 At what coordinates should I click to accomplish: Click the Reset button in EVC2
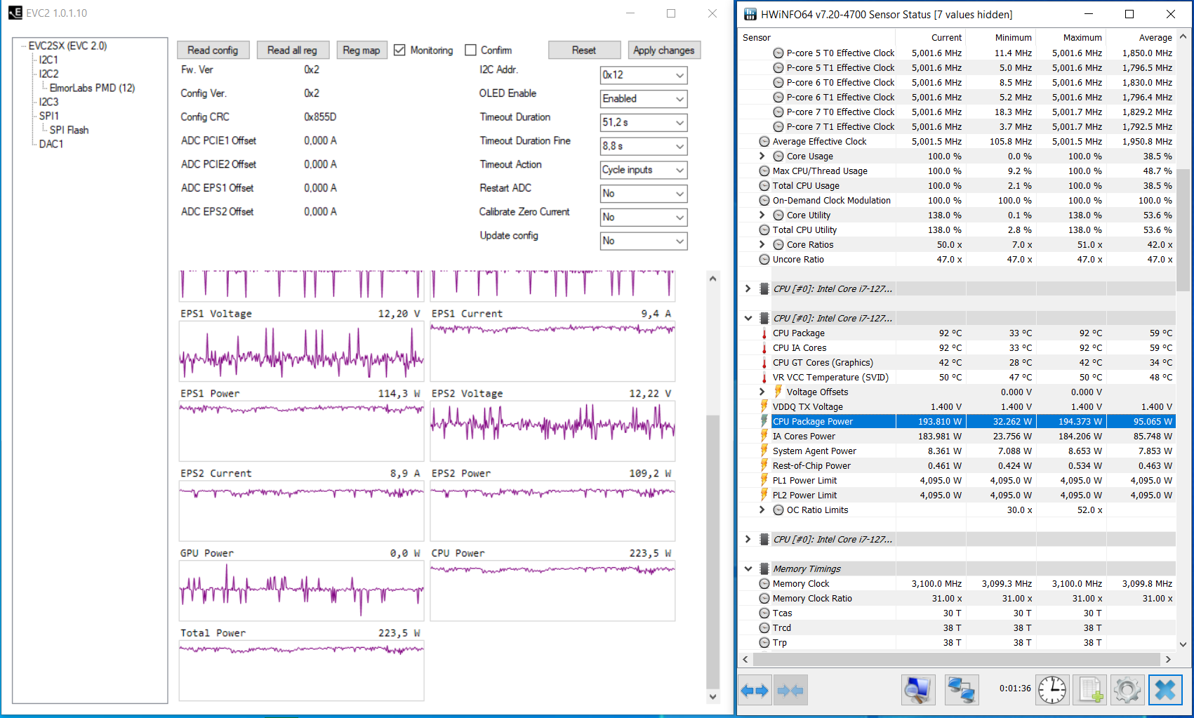pyautogui.click(x=584, y=51)
